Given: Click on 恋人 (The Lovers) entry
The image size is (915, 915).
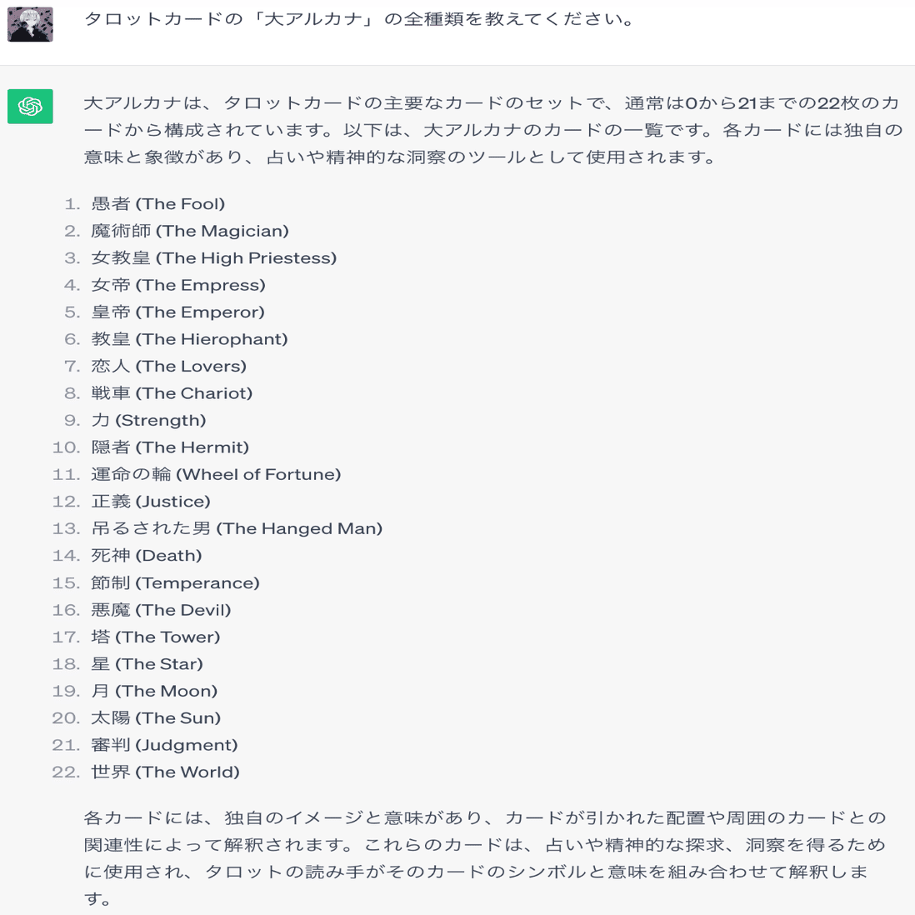Looking at the screenshot, I should coord(168,366).
